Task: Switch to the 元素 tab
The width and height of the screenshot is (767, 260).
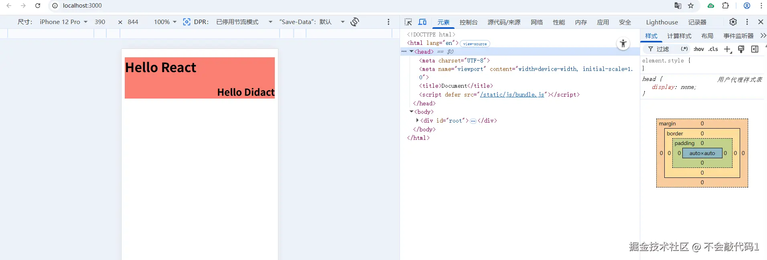Action: click(443, 22)
